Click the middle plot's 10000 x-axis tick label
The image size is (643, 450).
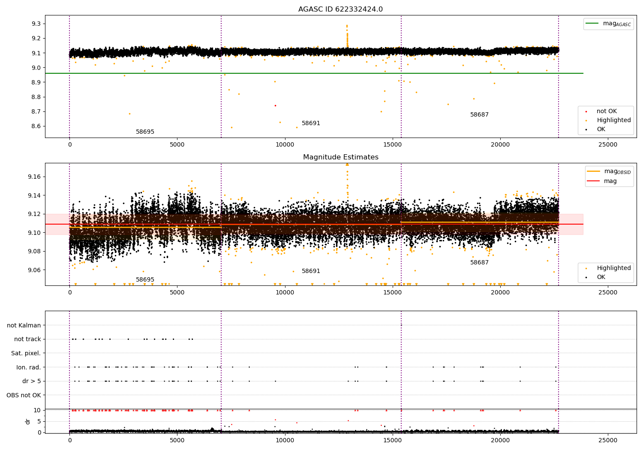coord(285,293)
